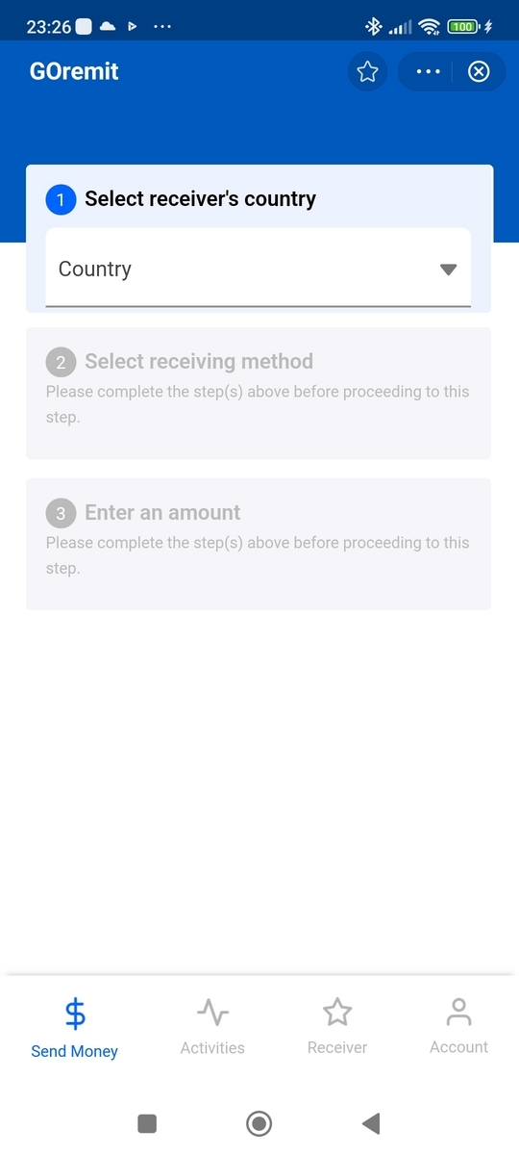Image resolution: width=519 pixels, height=1155 pixels.
Task: Tap the GOremit title
Action: (x=74, y=71)
